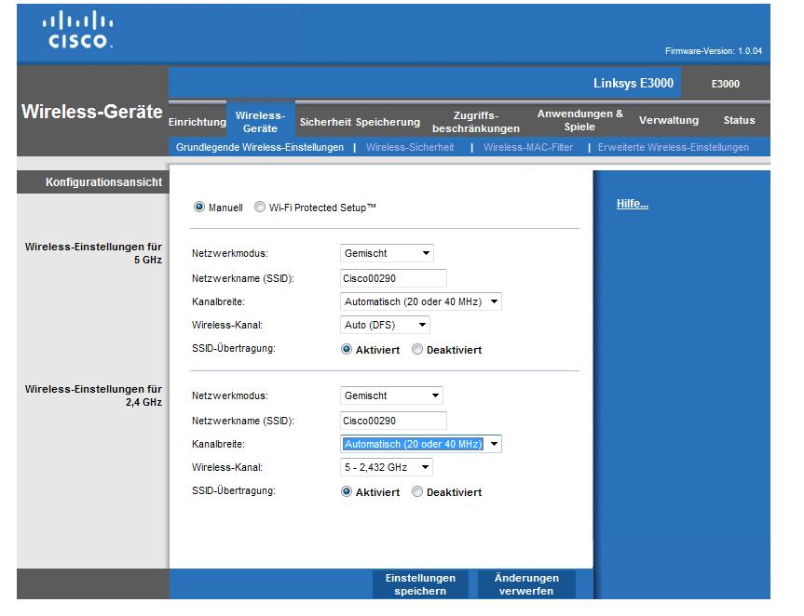Image resolution: width=804 pixels, height=616 pixels.
Task: Open the Einrichtung tab
Action: (x=198, y=122)
